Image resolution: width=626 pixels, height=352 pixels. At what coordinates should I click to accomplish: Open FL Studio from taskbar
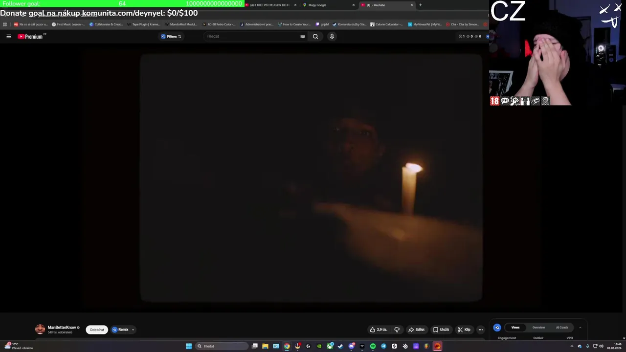click(x=426, y=346)
